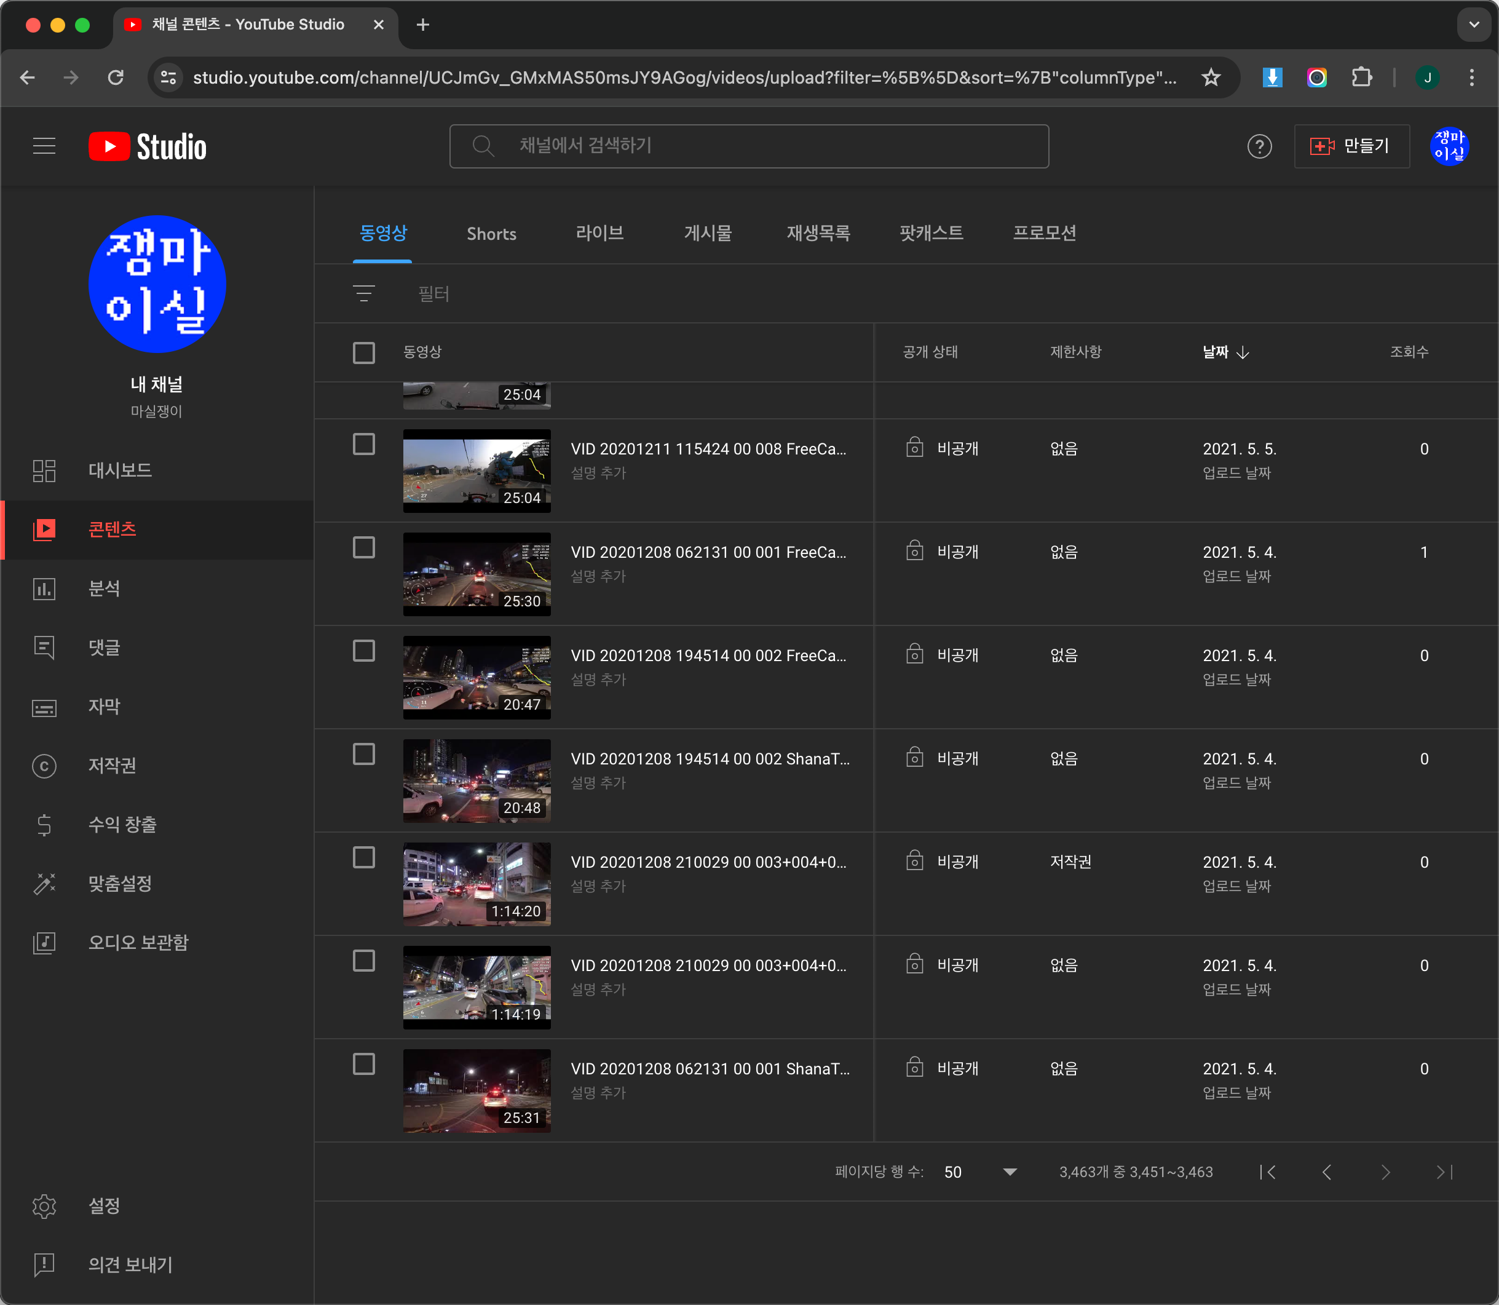The width and height of the screenshot is (1499, 1305).
Task: Click 저작권 restriction link in video row
Action: [1070, 862]
